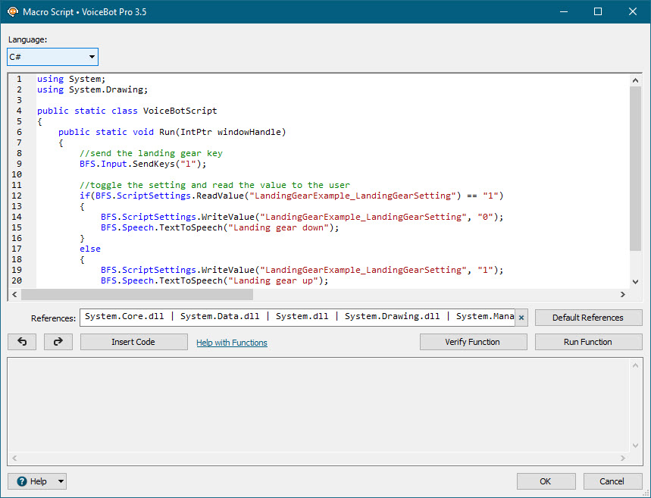Click the References label
The height and width of the screenshot is (498, 651).
53,318
